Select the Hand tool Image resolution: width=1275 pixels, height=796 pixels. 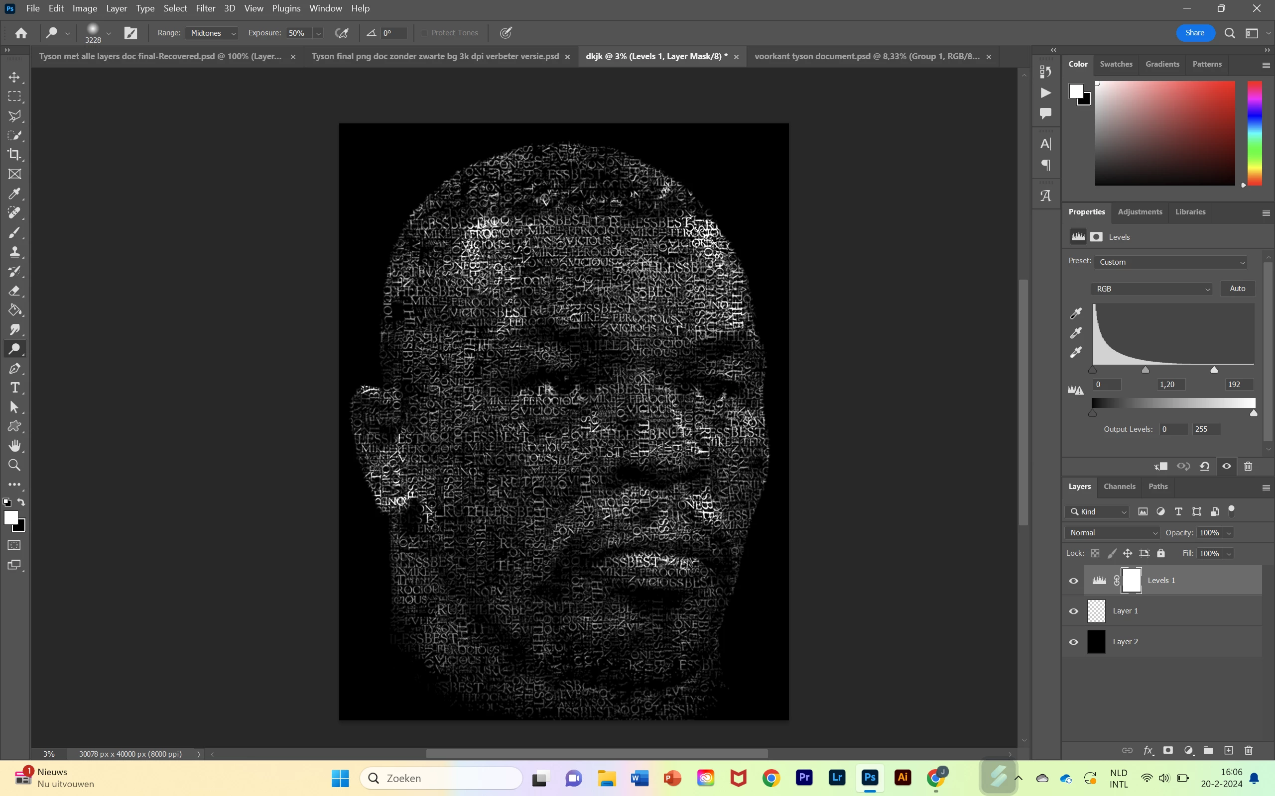[x=15, y=446]
